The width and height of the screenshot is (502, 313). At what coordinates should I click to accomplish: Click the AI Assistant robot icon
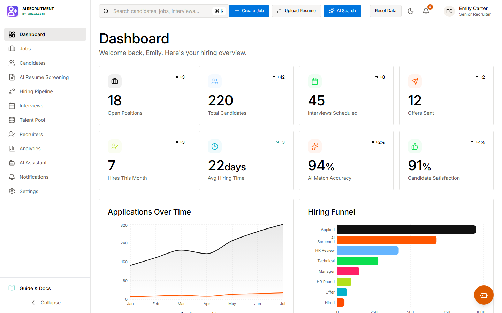[x=12, y=163]
